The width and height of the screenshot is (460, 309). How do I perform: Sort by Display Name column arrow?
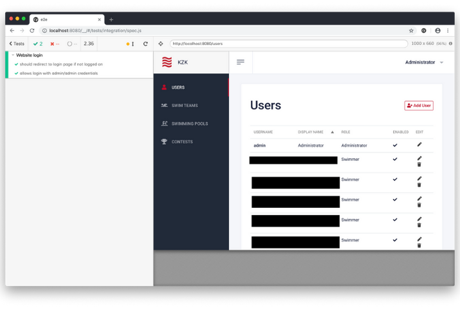point(333,132)
